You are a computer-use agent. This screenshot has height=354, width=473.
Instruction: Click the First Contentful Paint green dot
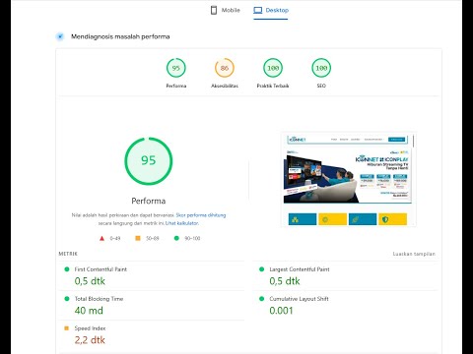[x=67, y=269]
